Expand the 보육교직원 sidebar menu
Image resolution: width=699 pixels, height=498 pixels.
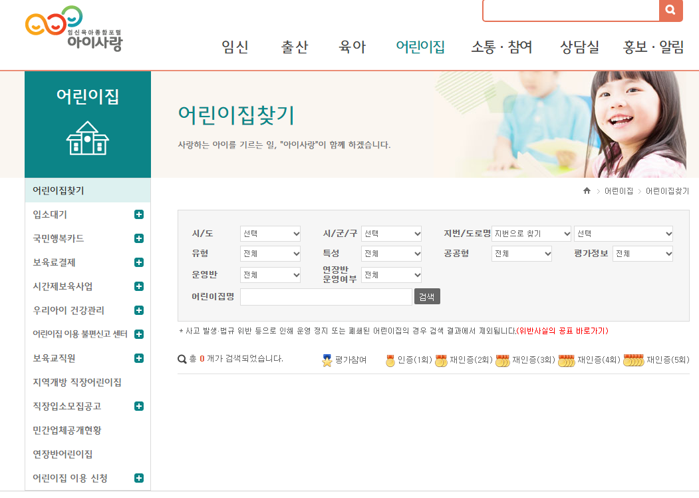138,358
